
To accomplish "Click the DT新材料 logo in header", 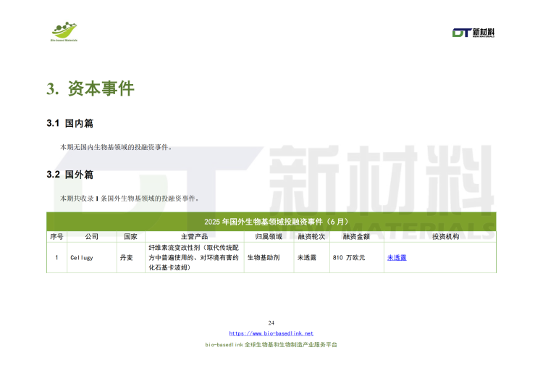I will click(x=473, y=33).
